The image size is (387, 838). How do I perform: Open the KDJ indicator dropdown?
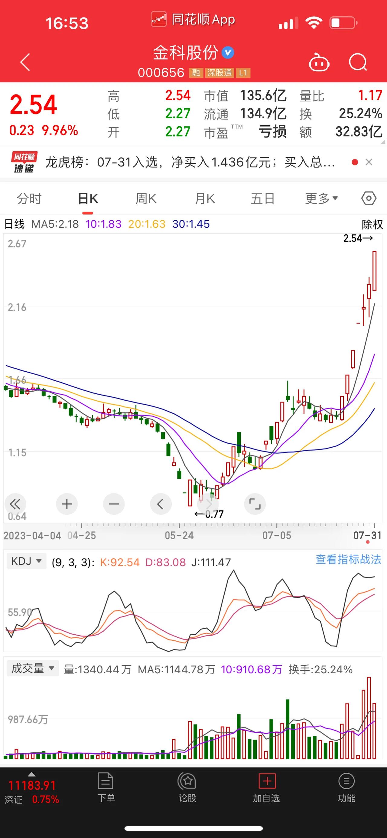tap(26, 561)
